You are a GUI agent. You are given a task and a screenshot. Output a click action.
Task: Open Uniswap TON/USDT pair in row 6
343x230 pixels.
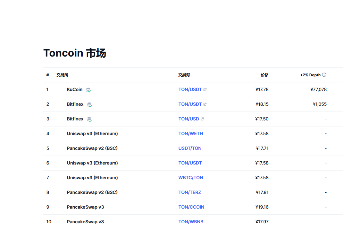click(190, 163)
